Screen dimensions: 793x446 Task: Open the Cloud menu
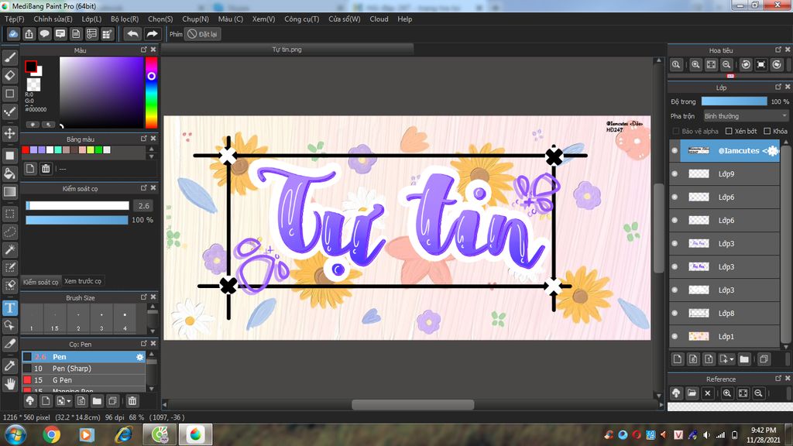[379, 19]
